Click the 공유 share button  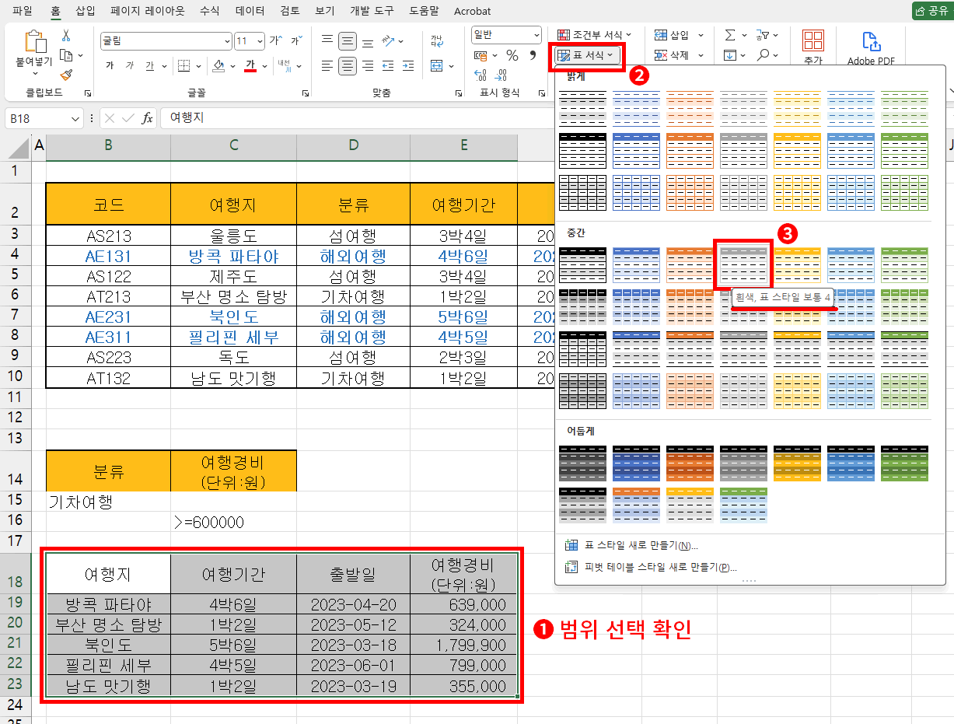[x=931, y=11]
